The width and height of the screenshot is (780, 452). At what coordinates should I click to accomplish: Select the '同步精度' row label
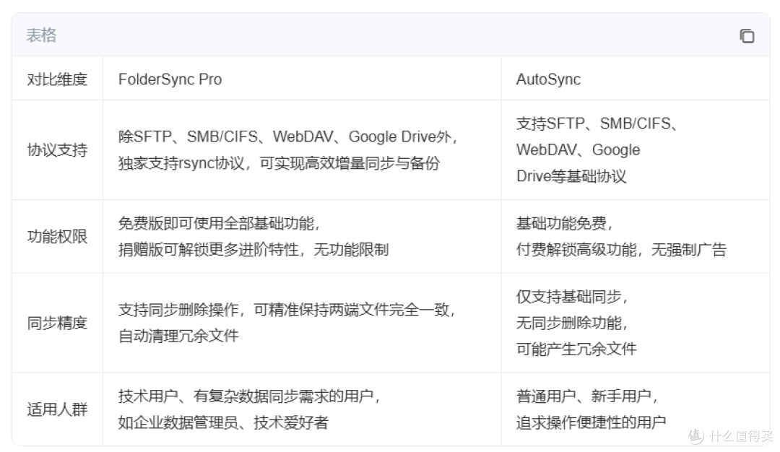coord(57,323)
